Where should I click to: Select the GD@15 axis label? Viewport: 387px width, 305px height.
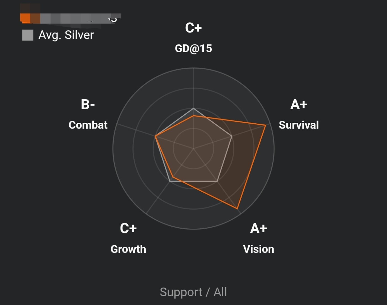193,48
